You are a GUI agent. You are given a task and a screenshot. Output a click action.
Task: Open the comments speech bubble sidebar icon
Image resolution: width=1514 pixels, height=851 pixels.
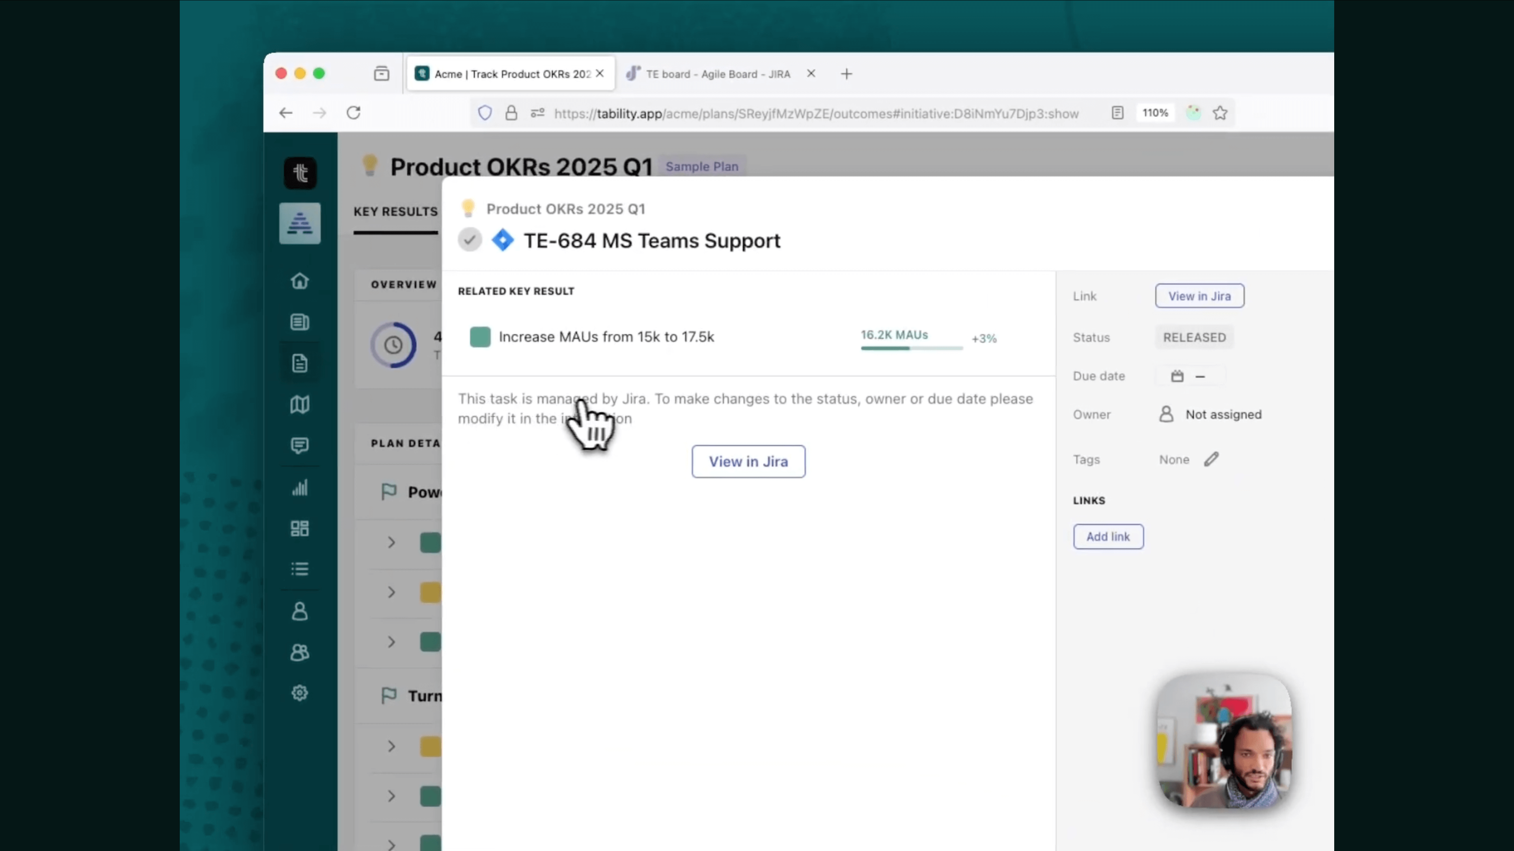pyautogui.click(x=300, y=446)
